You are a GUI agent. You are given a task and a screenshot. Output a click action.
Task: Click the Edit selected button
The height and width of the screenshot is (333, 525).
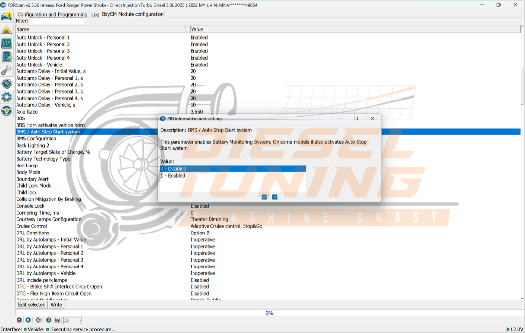[32, 304]
